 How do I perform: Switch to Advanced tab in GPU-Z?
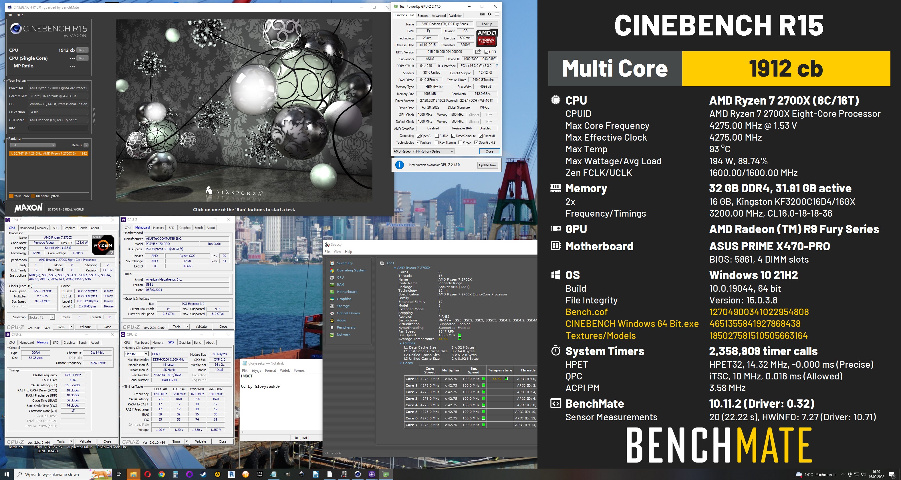point(438,16)
